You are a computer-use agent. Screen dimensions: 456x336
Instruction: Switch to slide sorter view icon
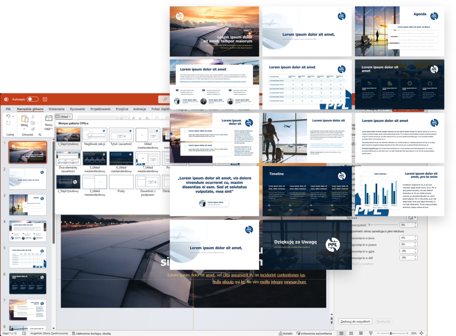(351, 333)
